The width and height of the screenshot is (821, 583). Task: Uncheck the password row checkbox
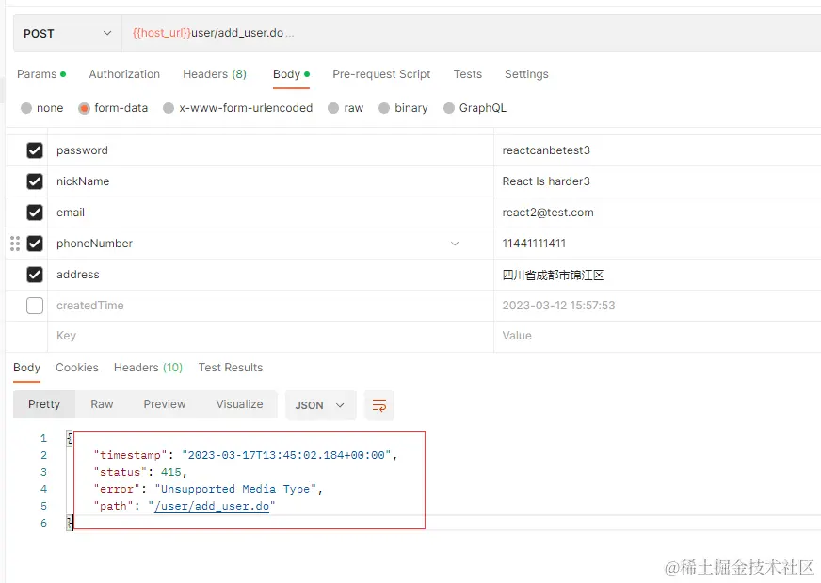[35, 150]
